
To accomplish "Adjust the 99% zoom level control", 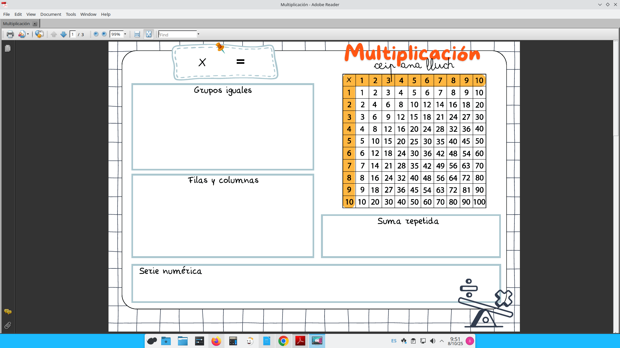I will (x=116, y=34).
